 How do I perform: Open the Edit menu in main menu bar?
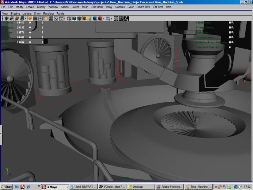click(10, 7)
